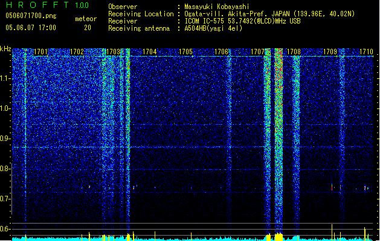Click the meteor label
380x241 pixels.
(x=86, y=19)
